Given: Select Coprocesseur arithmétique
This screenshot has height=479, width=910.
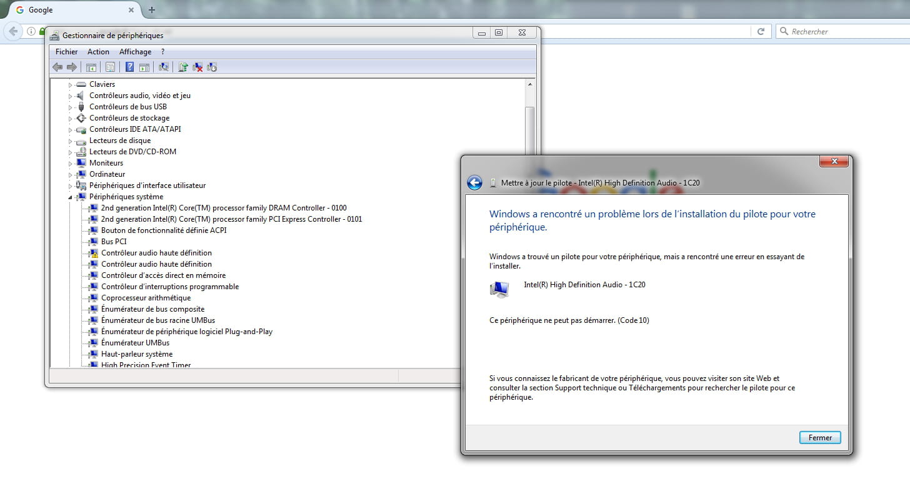Looking at the screenshot, I should [x=146, y=298].
